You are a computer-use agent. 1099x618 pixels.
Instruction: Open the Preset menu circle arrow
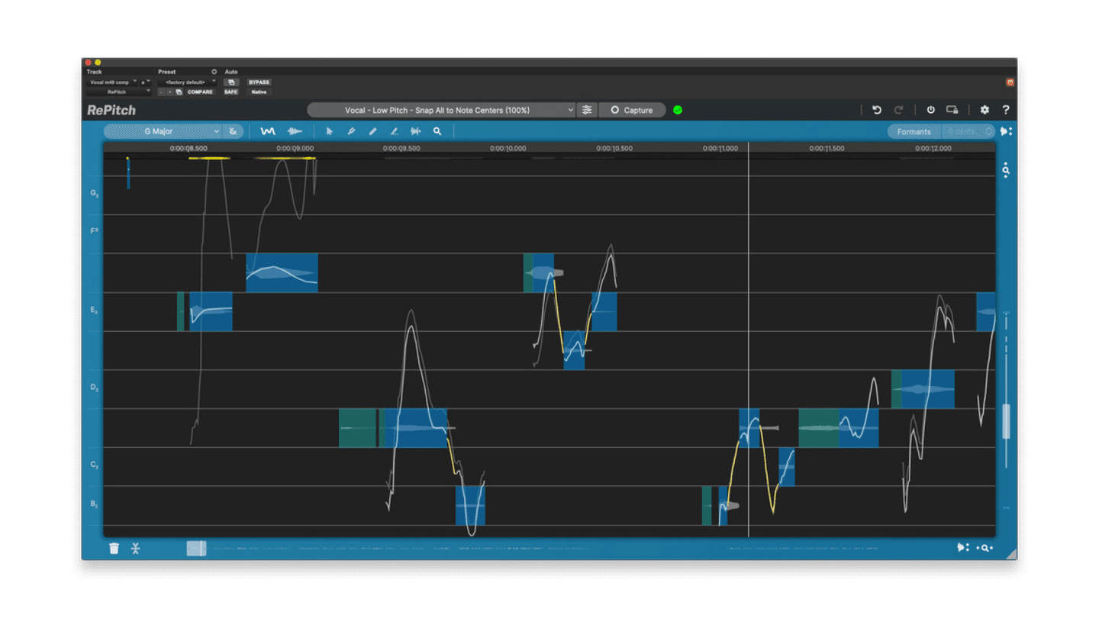click(x=214, y=72)
